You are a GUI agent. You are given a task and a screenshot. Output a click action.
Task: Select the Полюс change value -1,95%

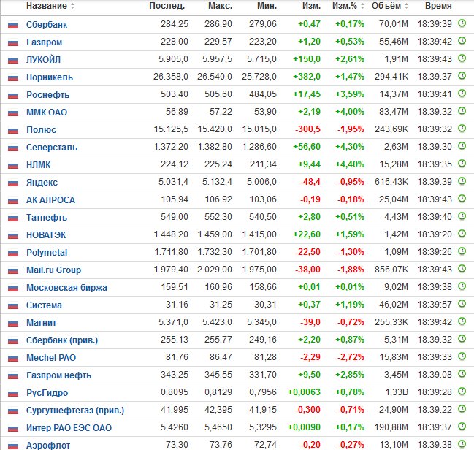click(x=351, y=129)
